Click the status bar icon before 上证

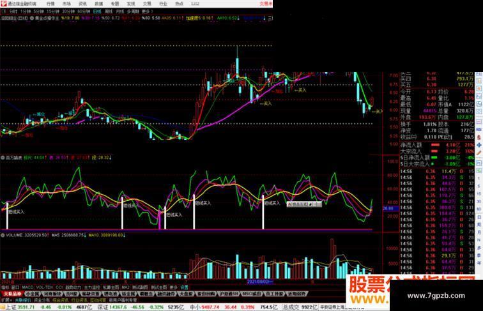3,307
